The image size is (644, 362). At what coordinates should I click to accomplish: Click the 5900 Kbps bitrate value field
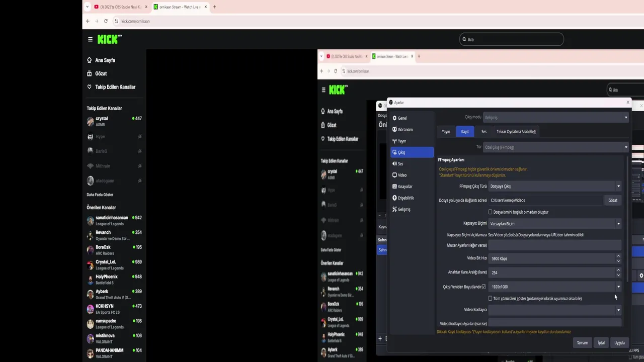tap(551, 258)
